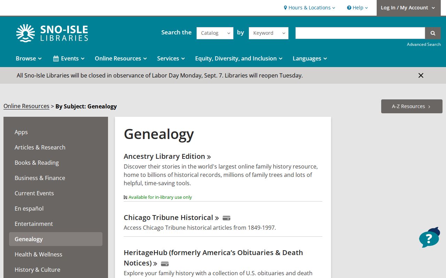Open the chat help bubble icon

pyautogui.click(x=429, y=238)
